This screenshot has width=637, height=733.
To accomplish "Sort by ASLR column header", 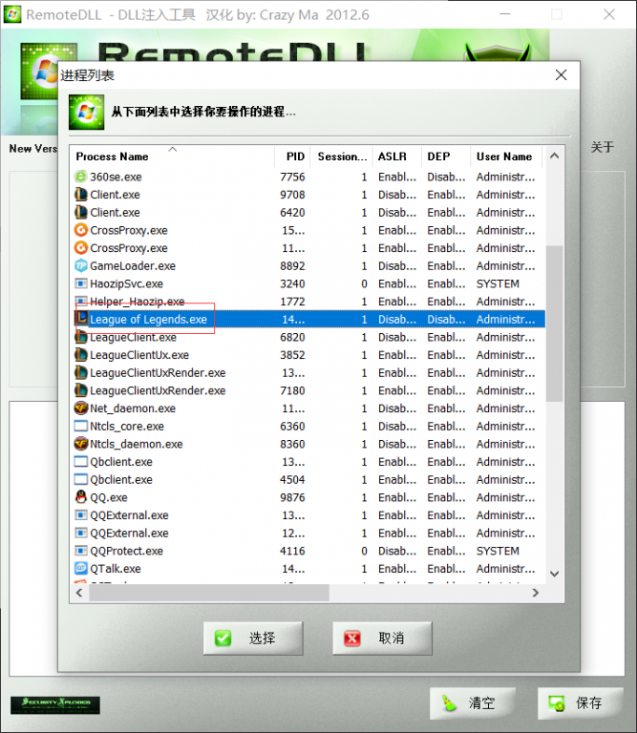I will 397,157.
